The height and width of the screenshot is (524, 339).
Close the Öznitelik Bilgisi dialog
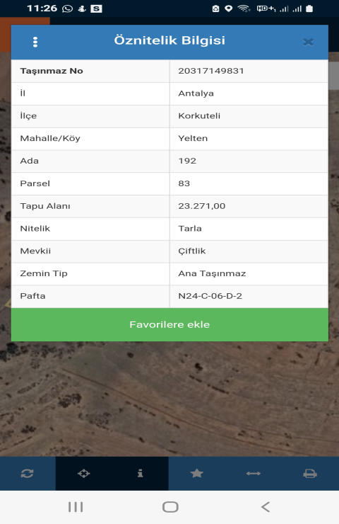(x=309, y=42)
